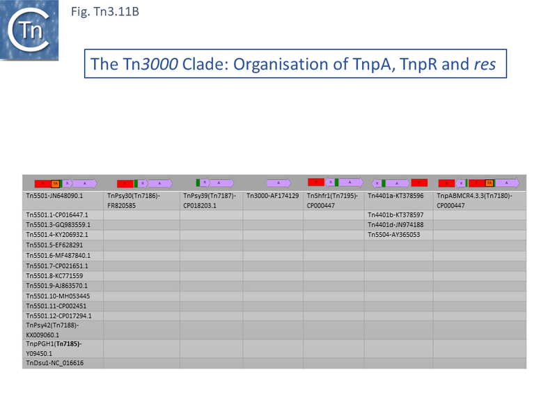557x418 pixels.
Task: Click the green res marker above Tn4401a column
Action: click(x=382, y=182)
